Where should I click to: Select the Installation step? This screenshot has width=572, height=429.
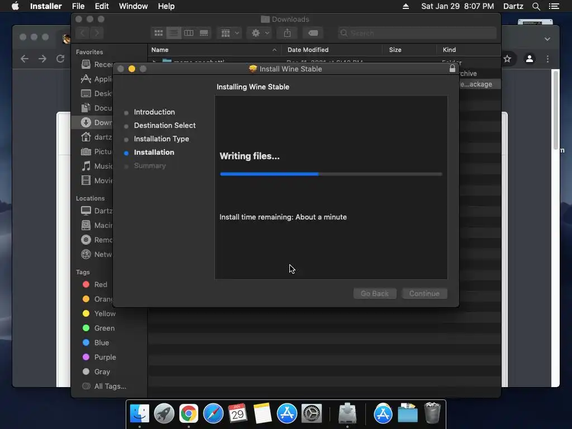pos(154,152)
